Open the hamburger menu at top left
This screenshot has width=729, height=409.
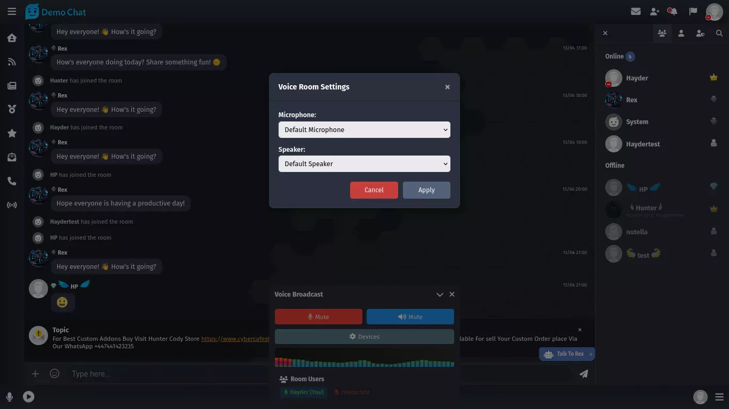(12, 11)
